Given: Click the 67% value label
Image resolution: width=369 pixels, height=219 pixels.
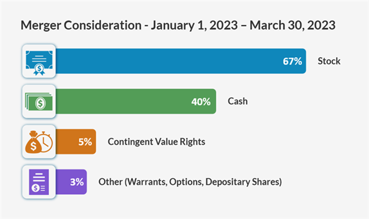Looking at the screenshot, I should tap(292, 62).
